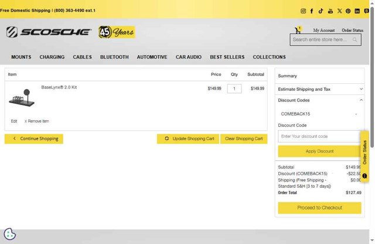This screenshot has height=244, width=375.
Task: Click Continue Shopping button
Action: [x=34, y=139]
